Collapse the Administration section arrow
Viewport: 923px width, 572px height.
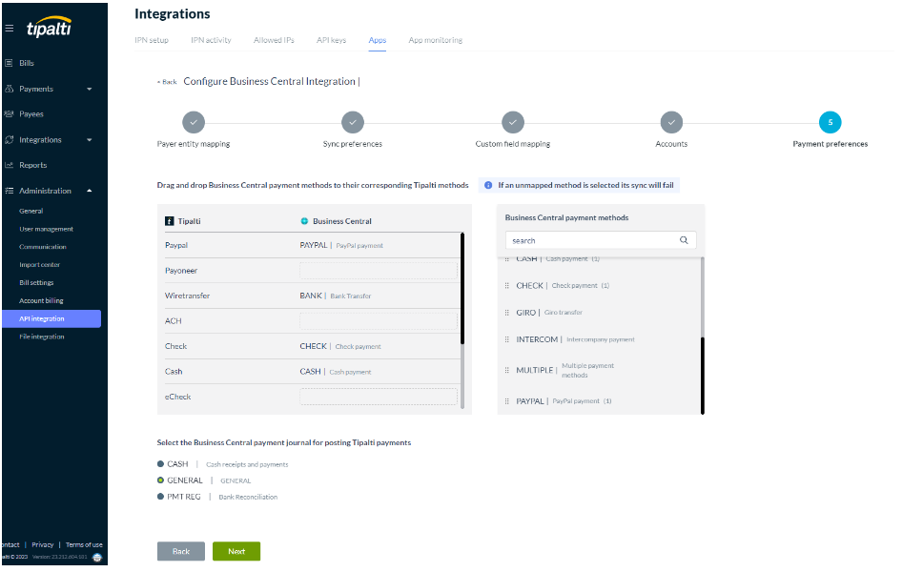(90, 191)
